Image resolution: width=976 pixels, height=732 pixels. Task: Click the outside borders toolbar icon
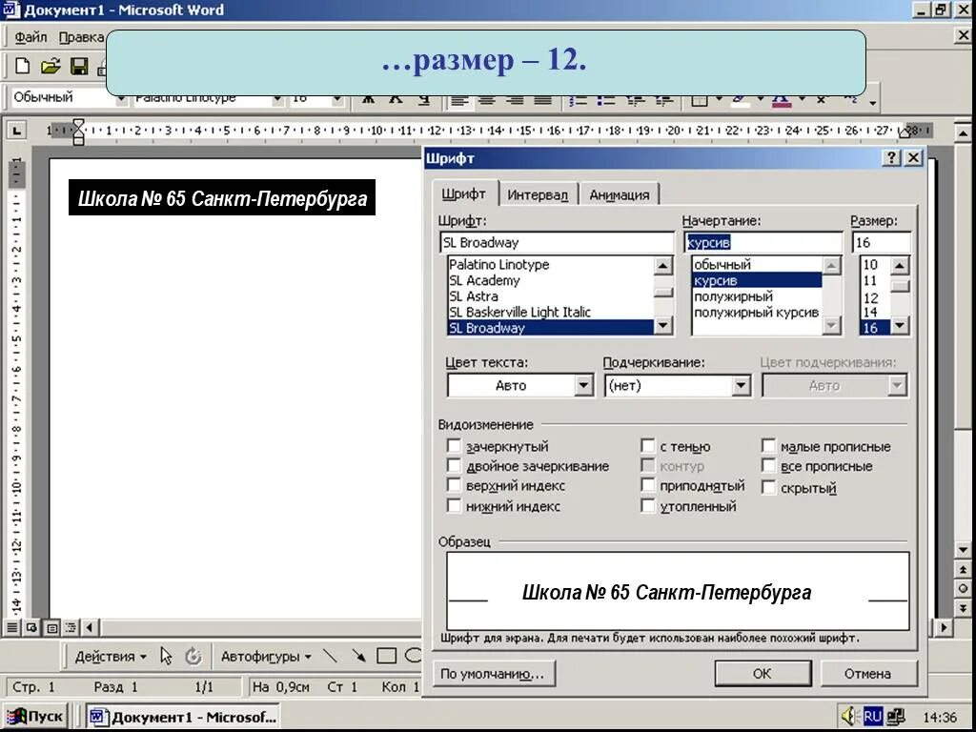point(700,99)
